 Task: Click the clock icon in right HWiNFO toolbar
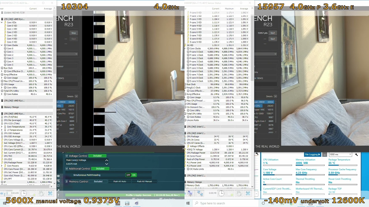[x=221, y=193]
